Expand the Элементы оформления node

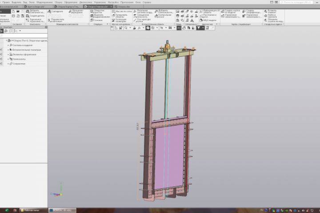coord(8,55)
